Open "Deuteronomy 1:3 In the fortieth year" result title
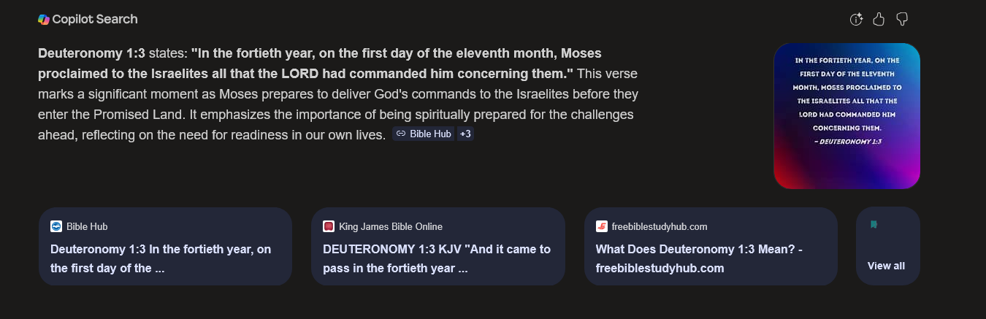 [161, 258]
